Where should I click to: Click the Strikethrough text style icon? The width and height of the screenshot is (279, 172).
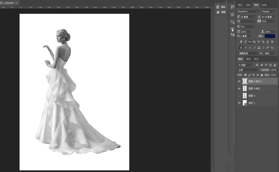tap(272, 42)
